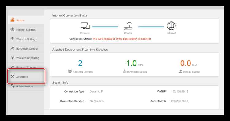The image size is (230, 121).
Task: Click the Upload Speed arrow icon
Action: point(181,71)
